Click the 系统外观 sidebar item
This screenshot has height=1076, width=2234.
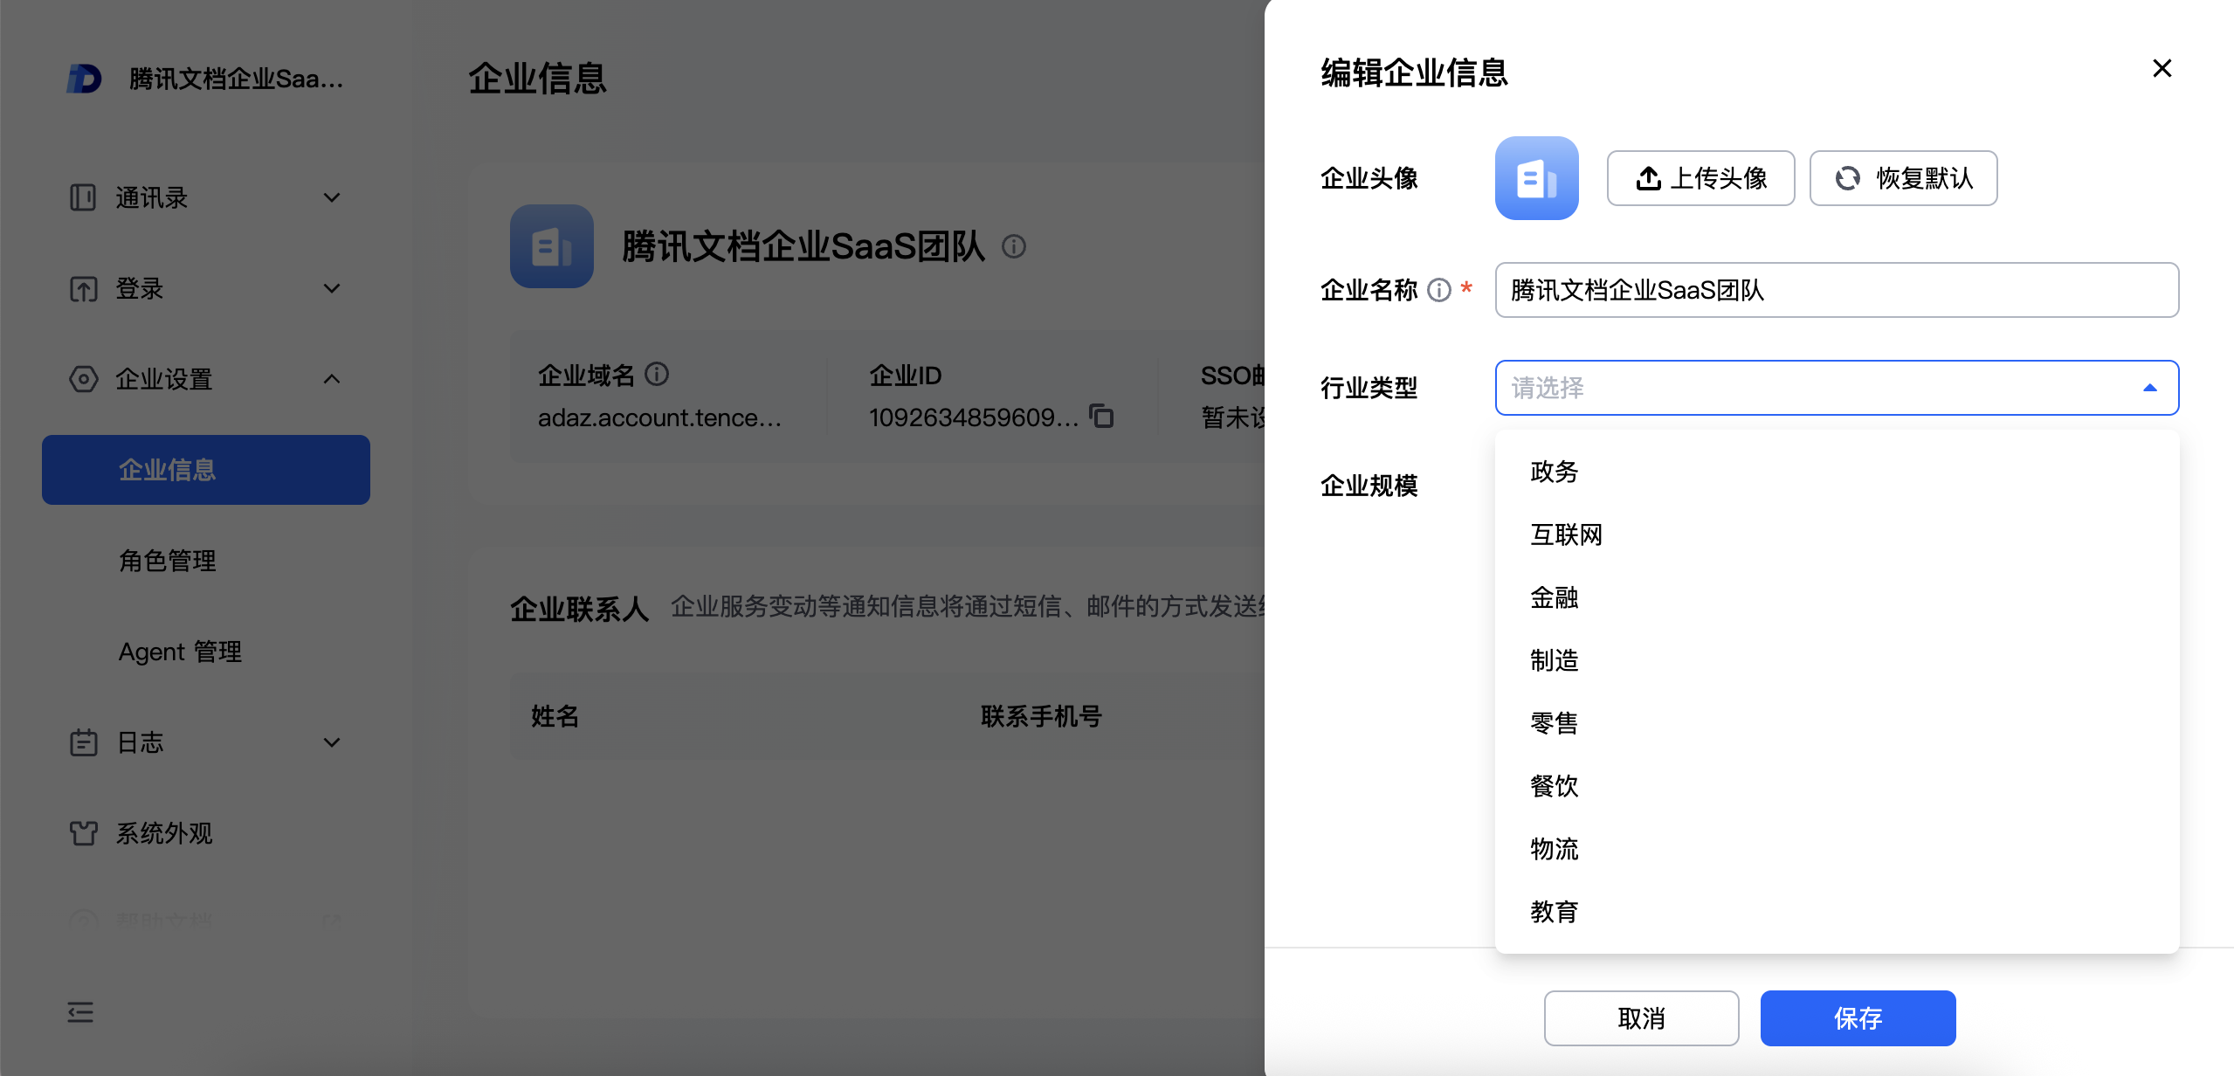(164, 833)
